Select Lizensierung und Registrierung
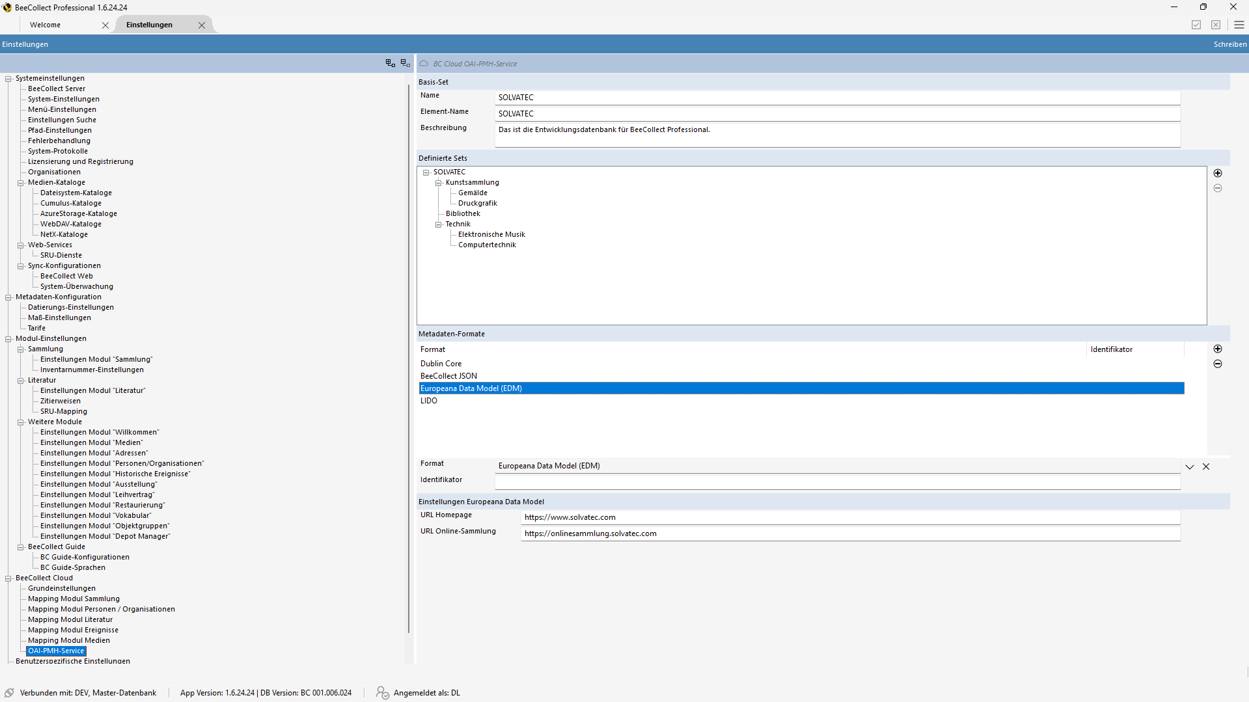The height and width of the screenshot is (702, 1249). pos(81,161)
